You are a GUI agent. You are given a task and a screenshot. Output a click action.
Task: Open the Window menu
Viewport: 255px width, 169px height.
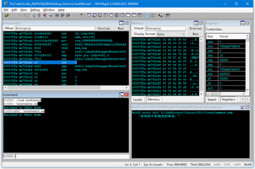point(49,10)
